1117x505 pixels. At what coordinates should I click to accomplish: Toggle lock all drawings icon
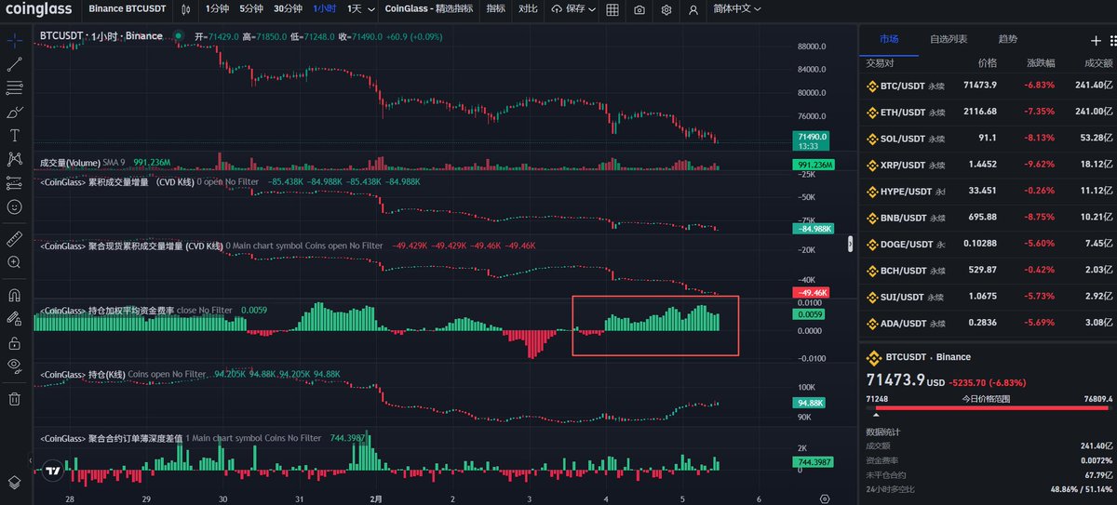(x=15, y=342)
